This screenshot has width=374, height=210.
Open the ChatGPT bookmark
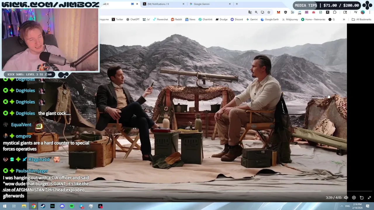coord(133,20)
